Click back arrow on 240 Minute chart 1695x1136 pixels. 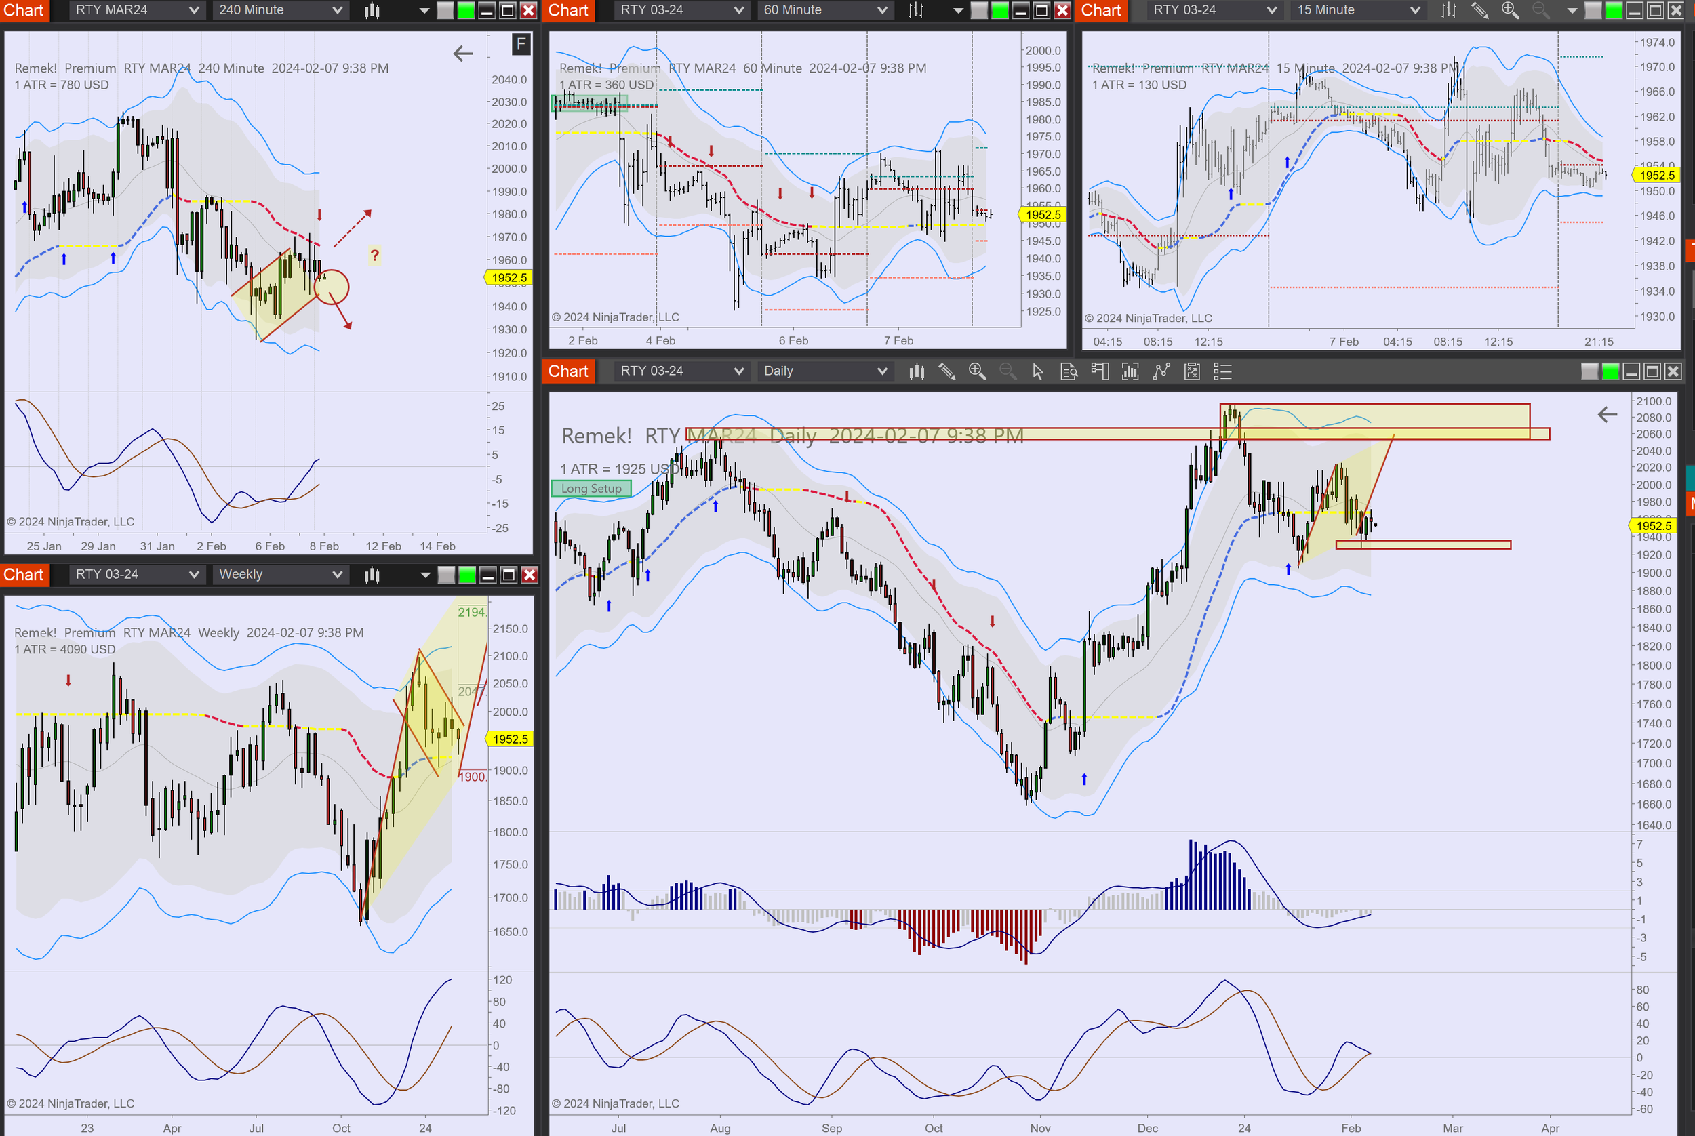click(x=462, y=53)
